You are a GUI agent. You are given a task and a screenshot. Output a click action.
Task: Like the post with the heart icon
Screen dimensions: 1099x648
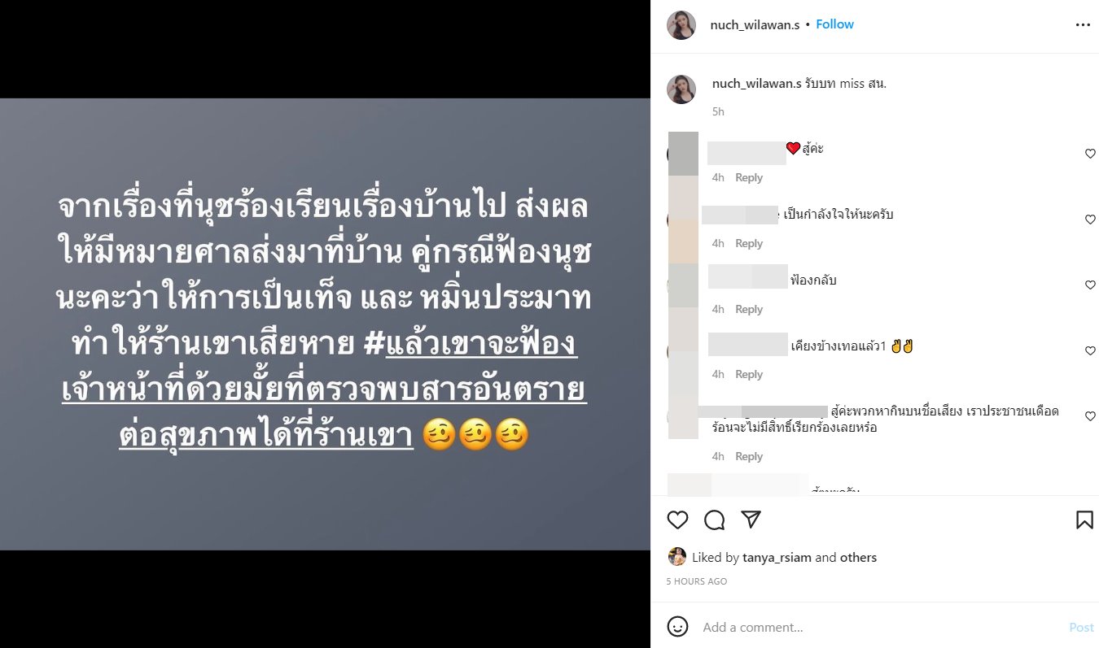677,520
